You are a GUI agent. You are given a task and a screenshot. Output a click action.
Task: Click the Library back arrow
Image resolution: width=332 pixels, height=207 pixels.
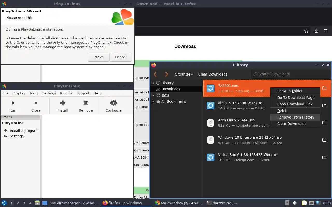point(155,74)
